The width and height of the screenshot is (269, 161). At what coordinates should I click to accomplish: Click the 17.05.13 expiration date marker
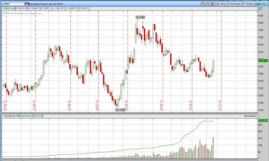pos(34,106)
